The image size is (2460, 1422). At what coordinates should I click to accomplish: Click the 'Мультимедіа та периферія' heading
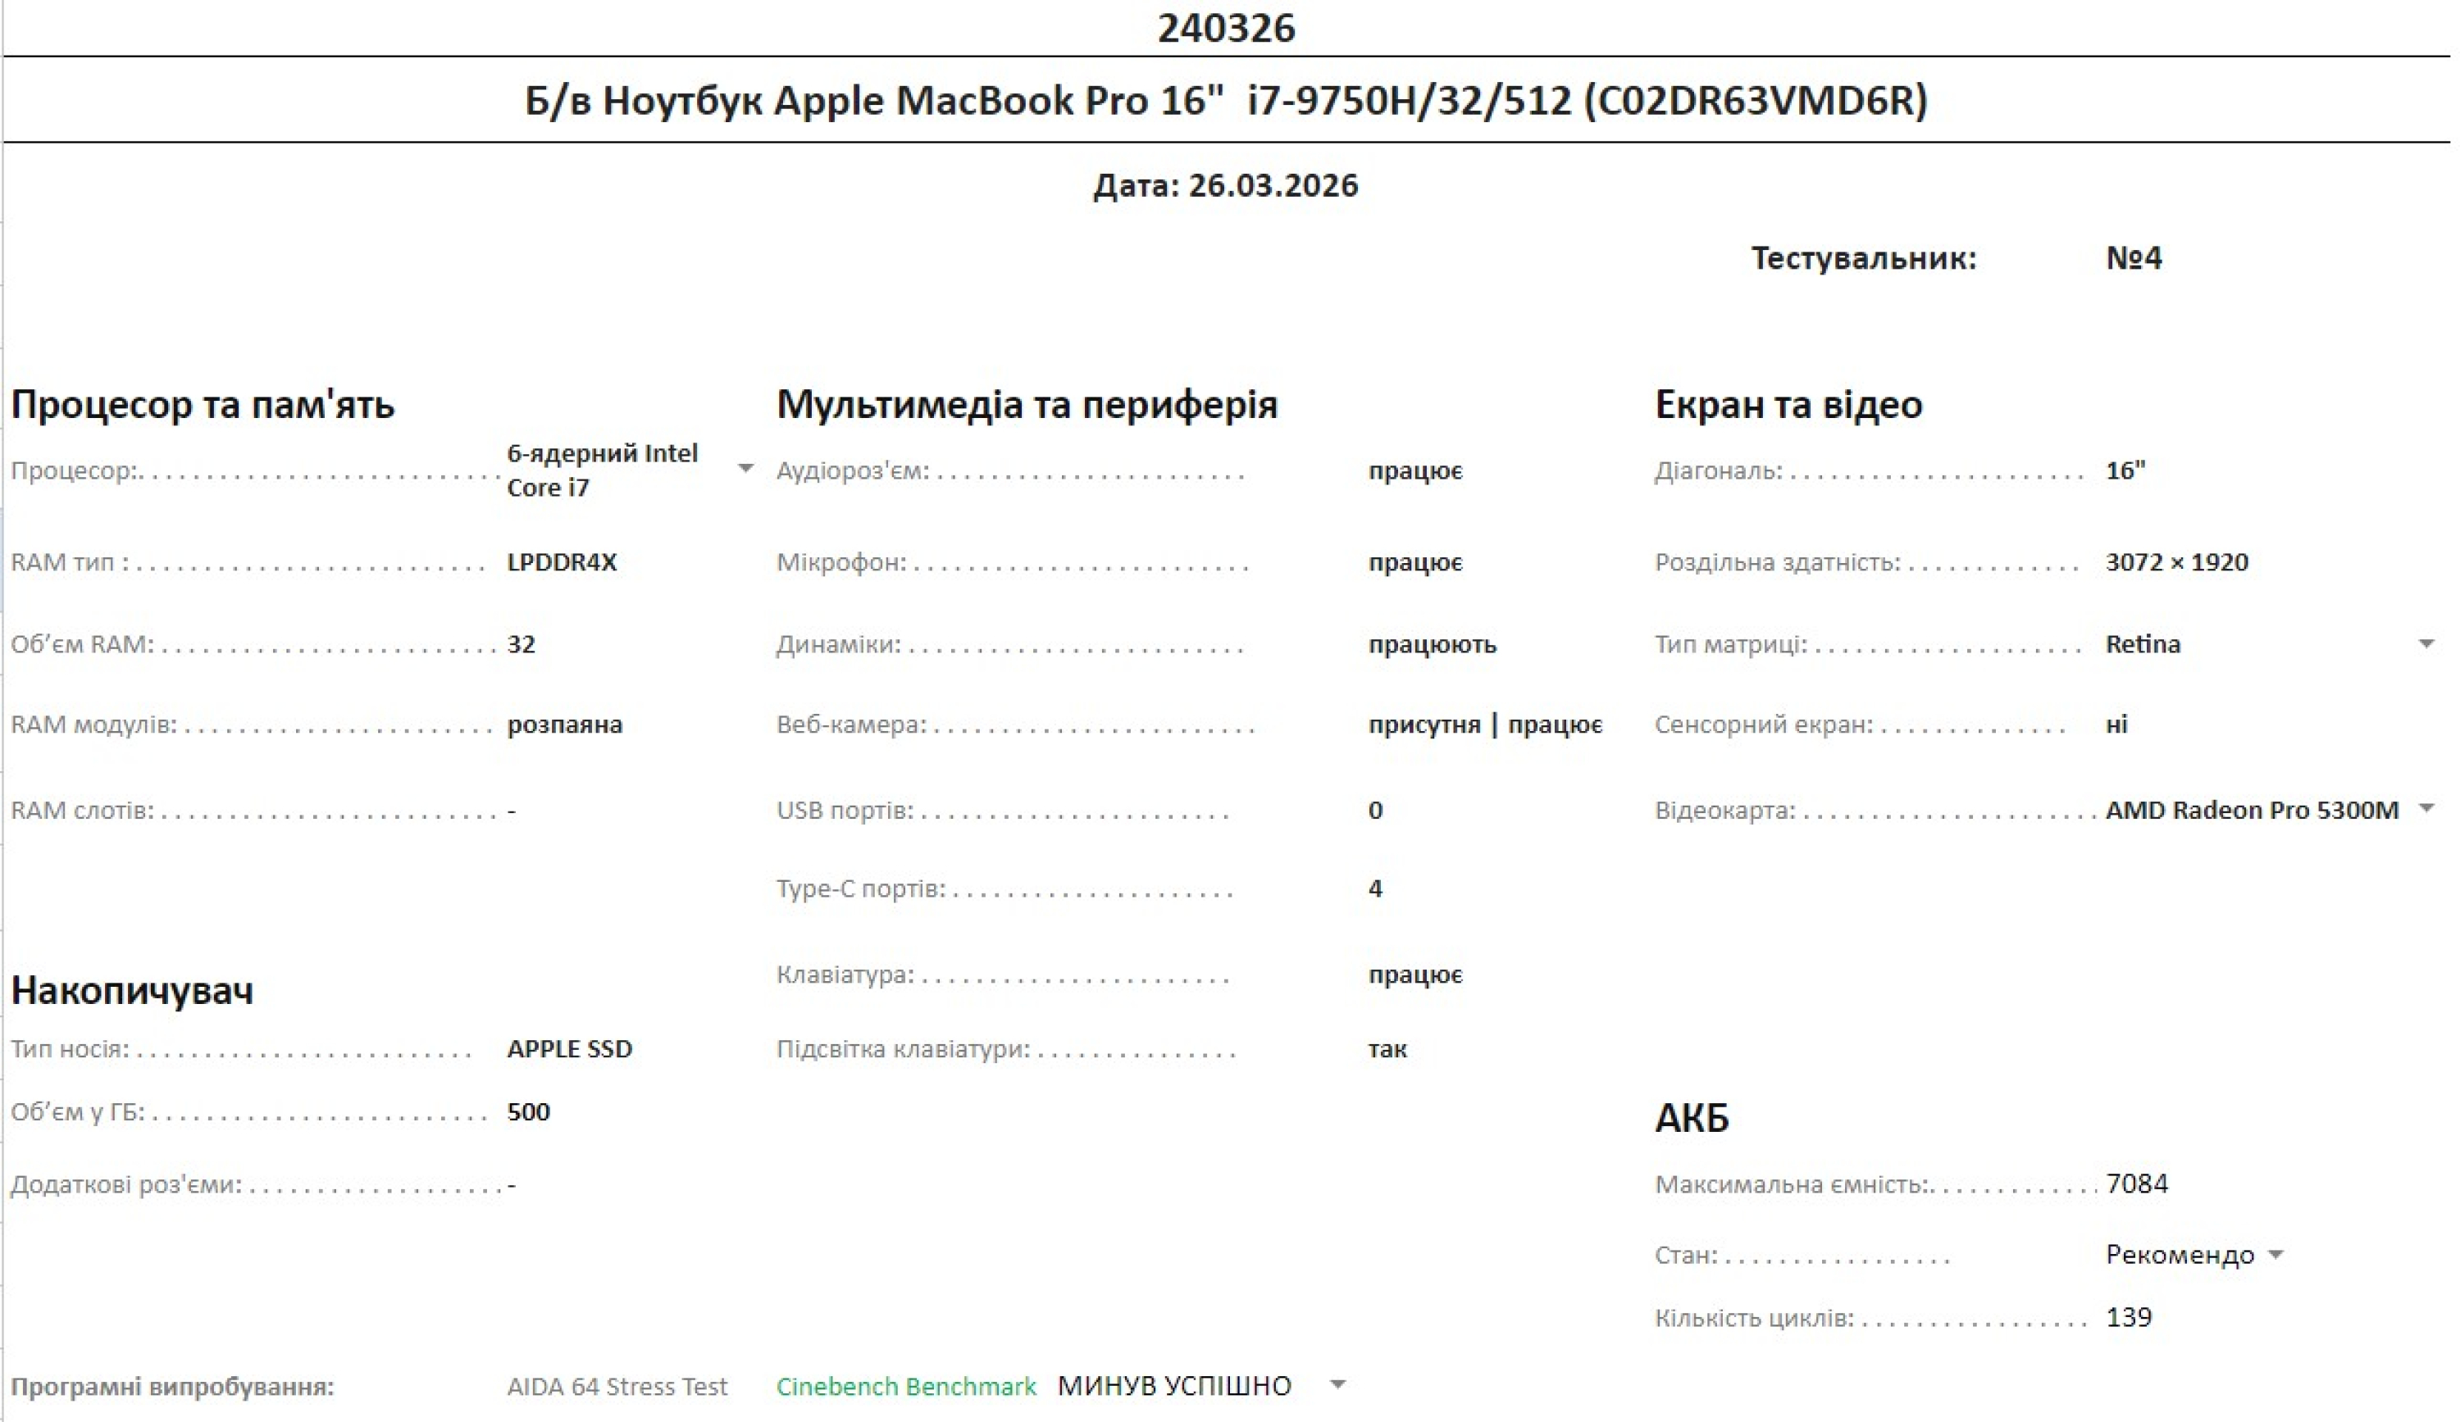1027,405
